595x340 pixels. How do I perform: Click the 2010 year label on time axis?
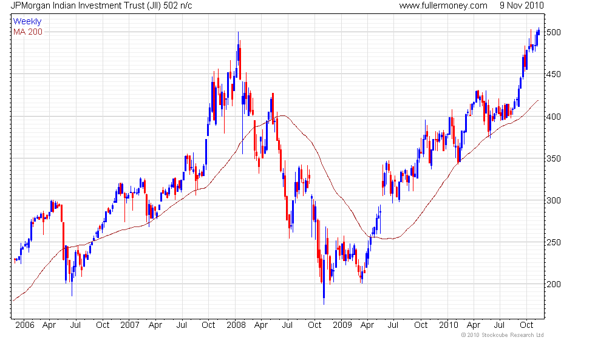click(x=449, y=325)
